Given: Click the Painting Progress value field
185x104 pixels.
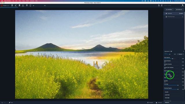Looking at the screenshot, I should coord(182,89).
